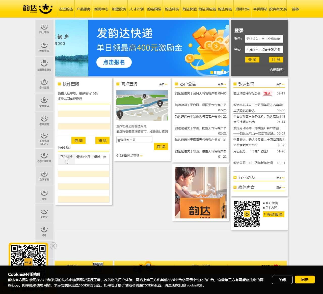
Task: Click the 在线服务 sidebar icon
Action: 44,120
